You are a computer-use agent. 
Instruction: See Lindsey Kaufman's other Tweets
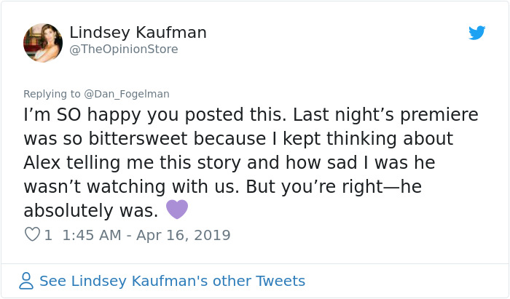[172, 281]
